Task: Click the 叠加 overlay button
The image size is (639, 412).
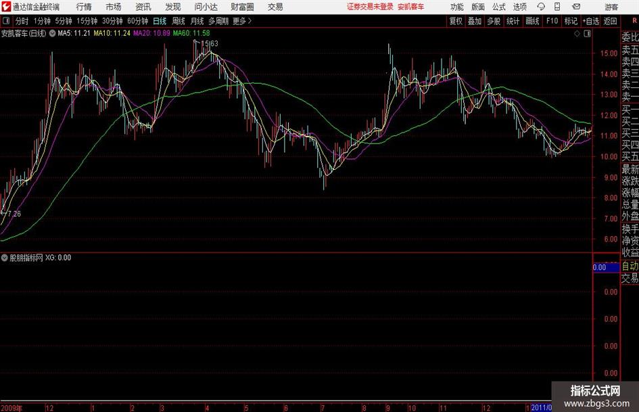Action: (x=475, y=21)
